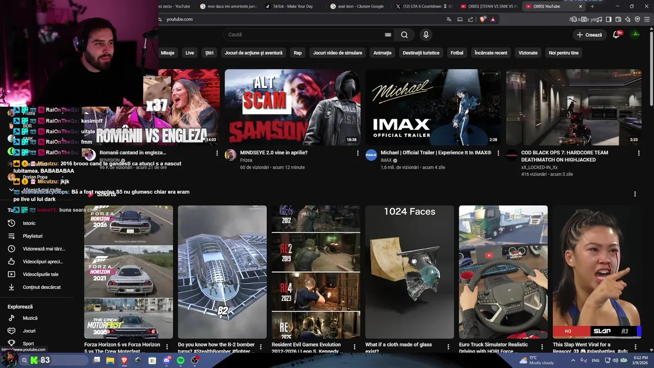Open Vizionează mai târziu in sidebar
The image size is (654, 368).
(x=44, y=249)
